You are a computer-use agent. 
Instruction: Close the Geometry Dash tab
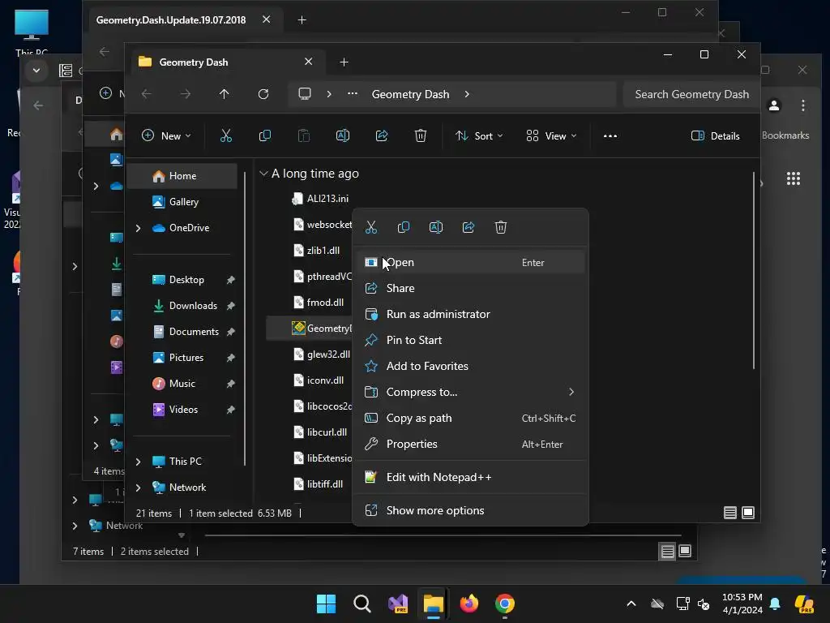309,62
